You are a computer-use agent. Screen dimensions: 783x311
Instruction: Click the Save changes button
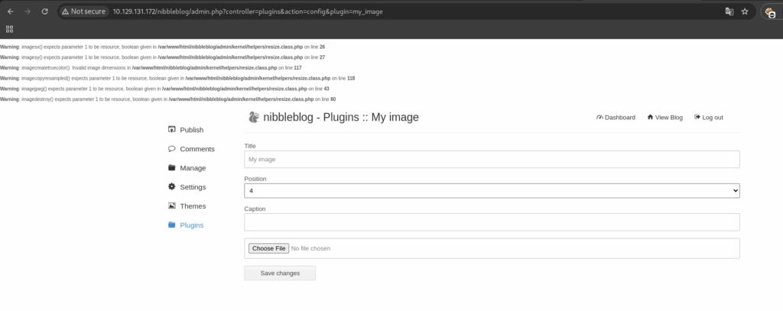tap(280, 273)
